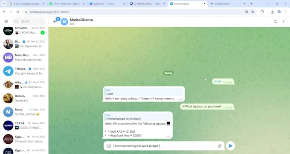
Task: Open browser downloads
Action: click(272, 12)
